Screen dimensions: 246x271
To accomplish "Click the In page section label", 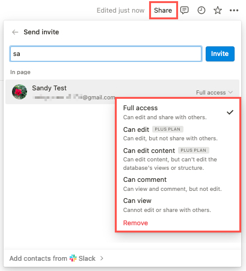I will [x=20, y=72].
